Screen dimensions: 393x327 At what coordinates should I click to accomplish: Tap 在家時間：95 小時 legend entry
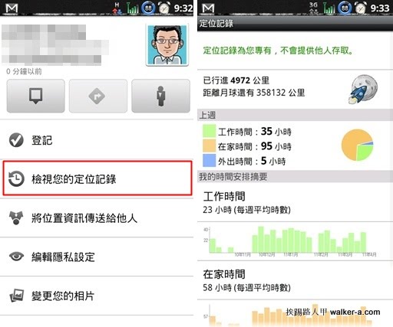click(x=255, y=146)
